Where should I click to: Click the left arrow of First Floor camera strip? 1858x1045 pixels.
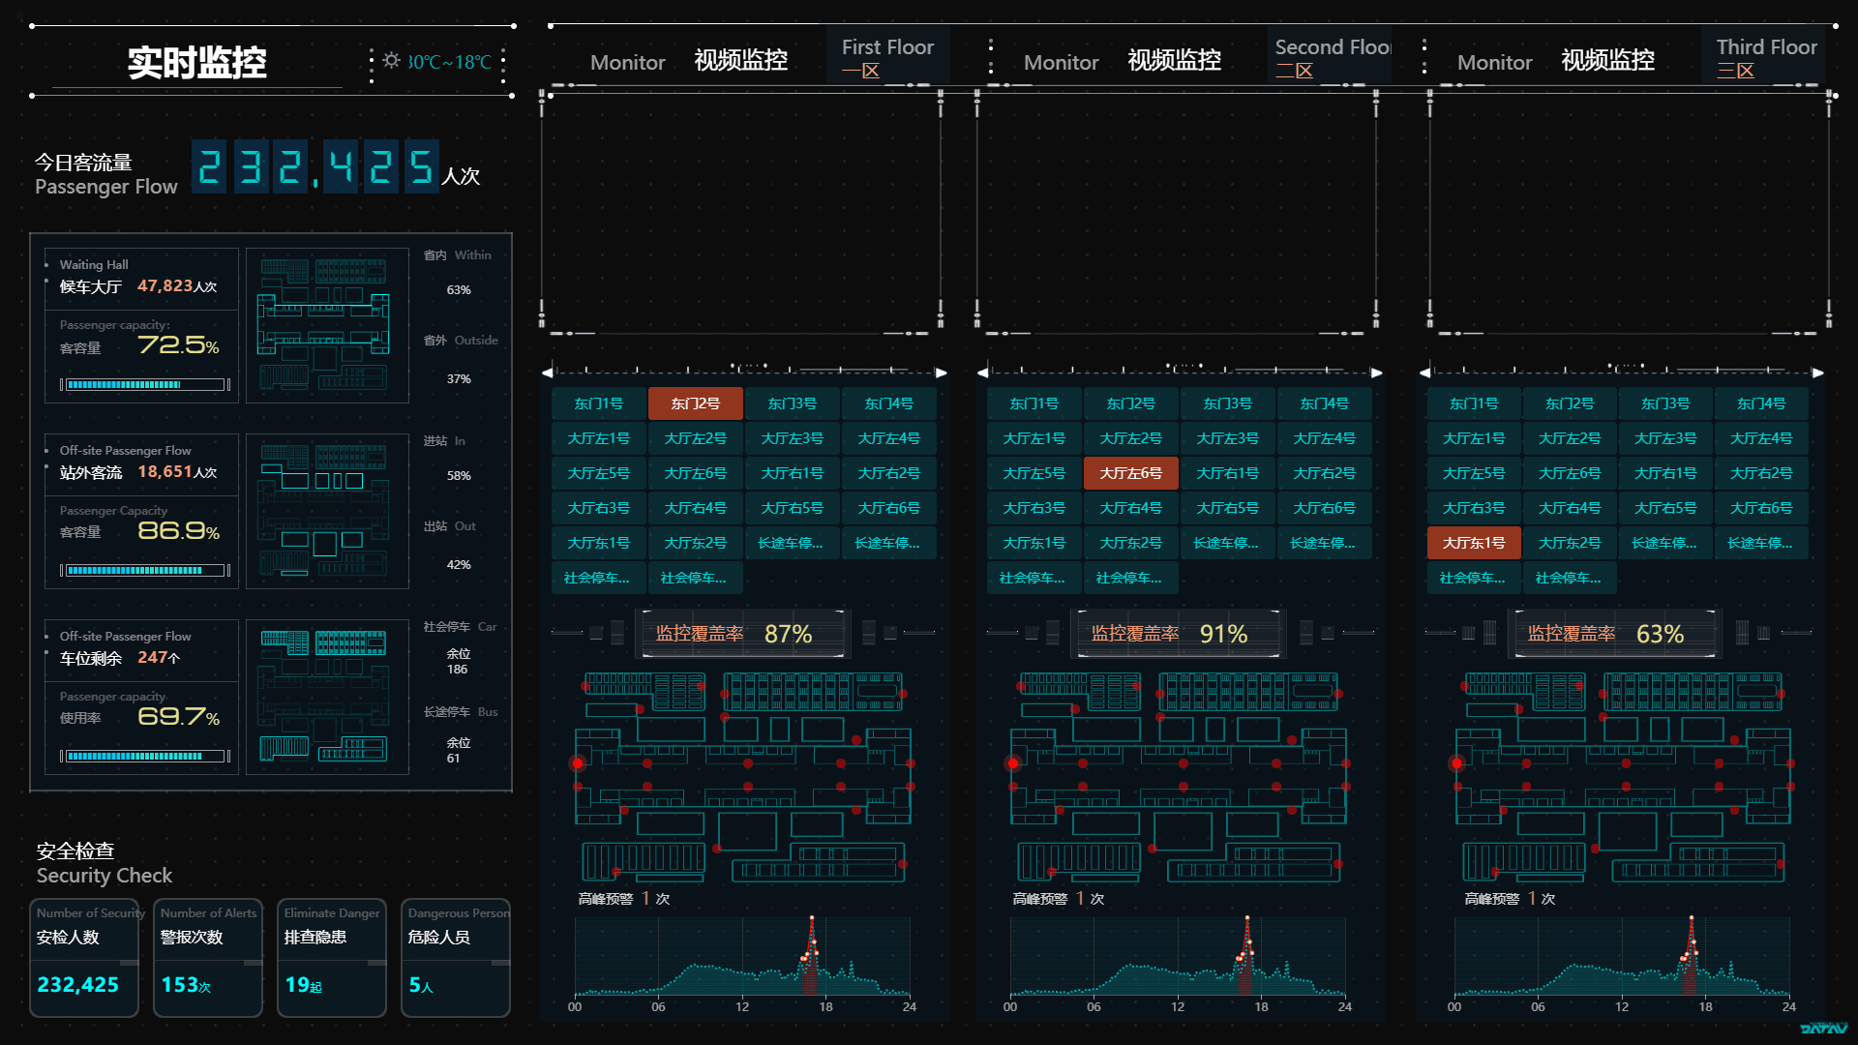coord(548,373)
